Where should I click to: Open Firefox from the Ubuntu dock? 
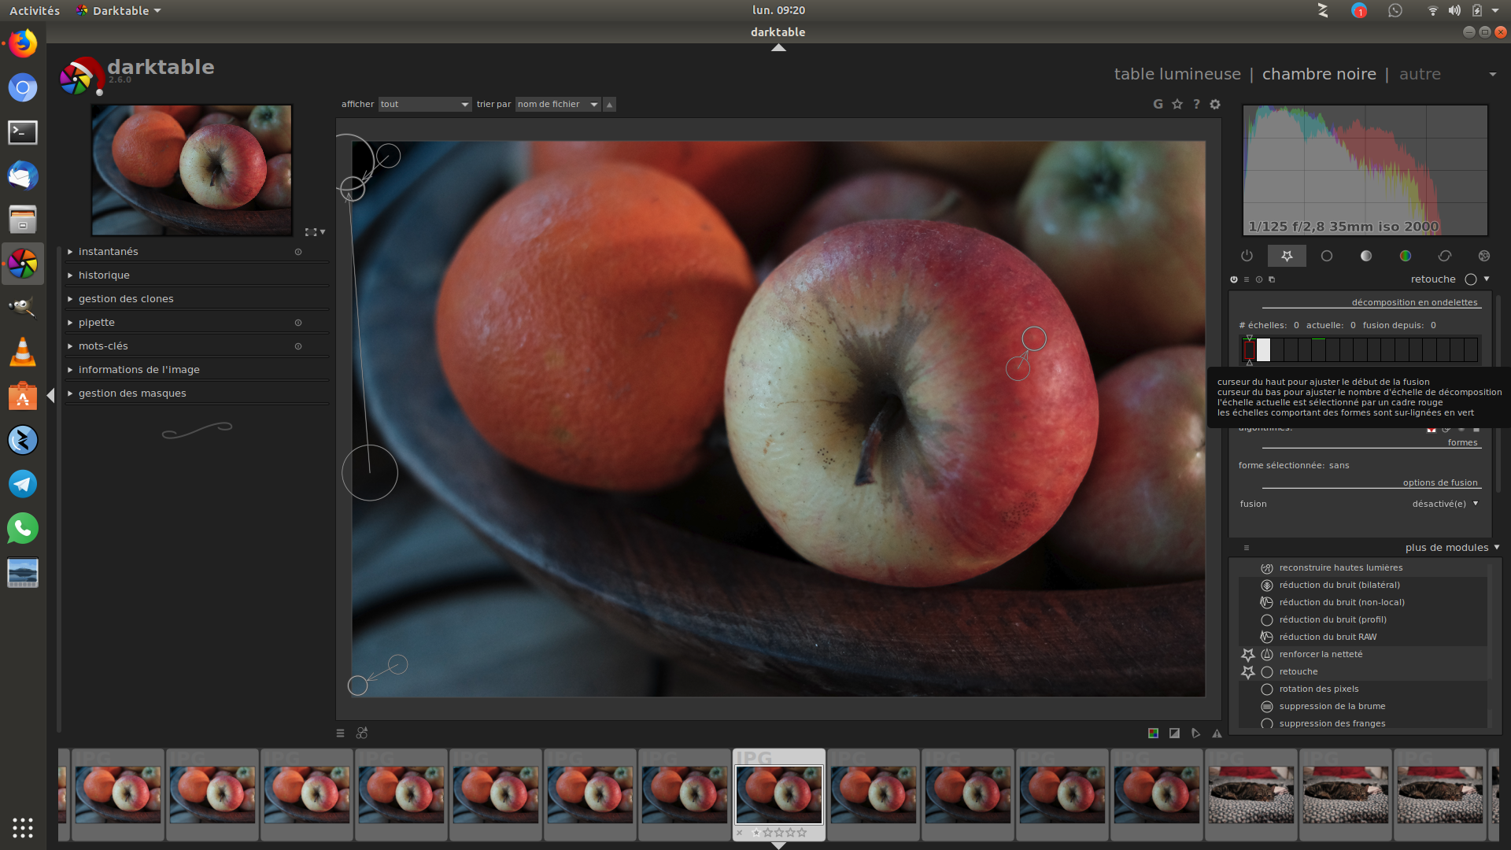pos(23,43)
